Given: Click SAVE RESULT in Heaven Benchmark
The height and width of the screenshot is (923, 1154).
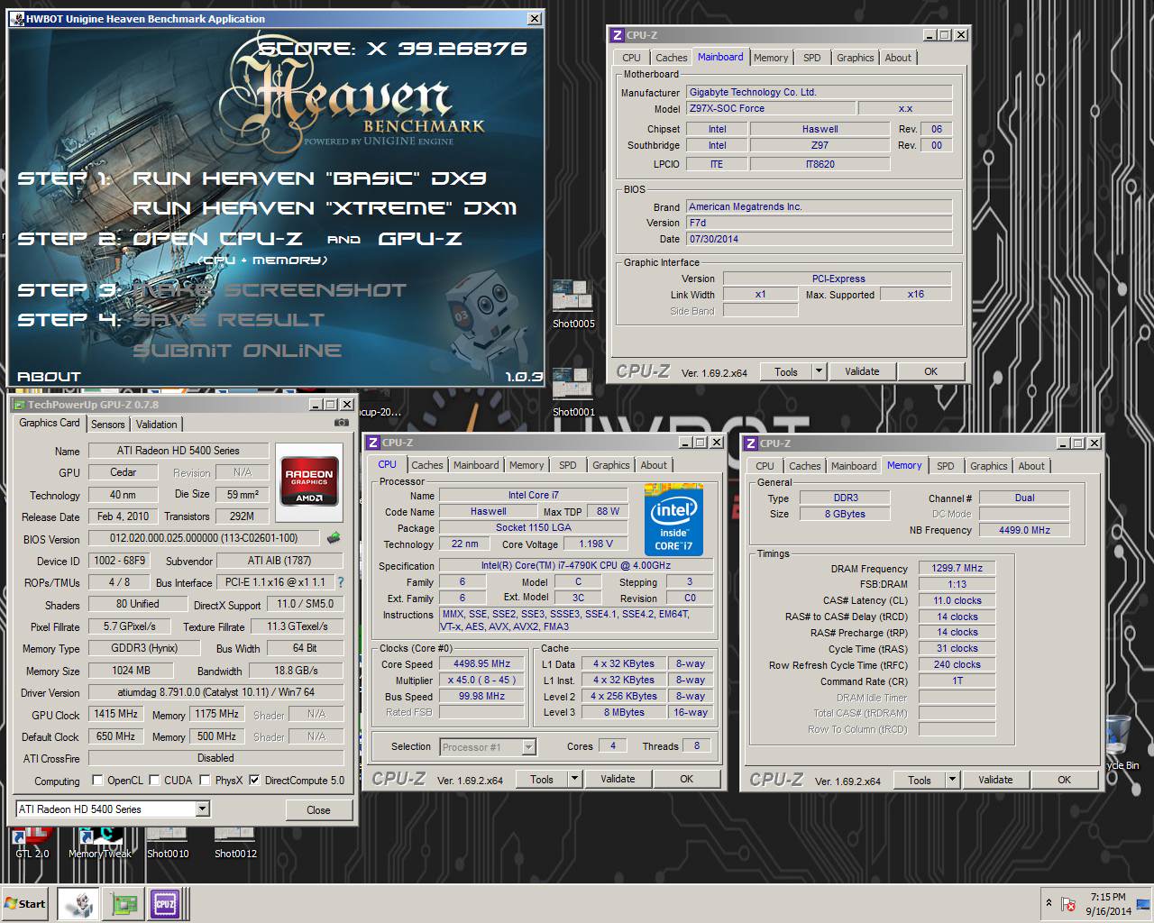Looking at the screenshot, I should (228, 320).
